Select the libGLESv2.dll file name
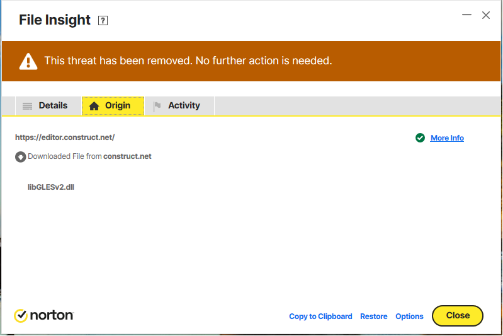This screenshot has width=503, height=336. [x=51, y=187]
